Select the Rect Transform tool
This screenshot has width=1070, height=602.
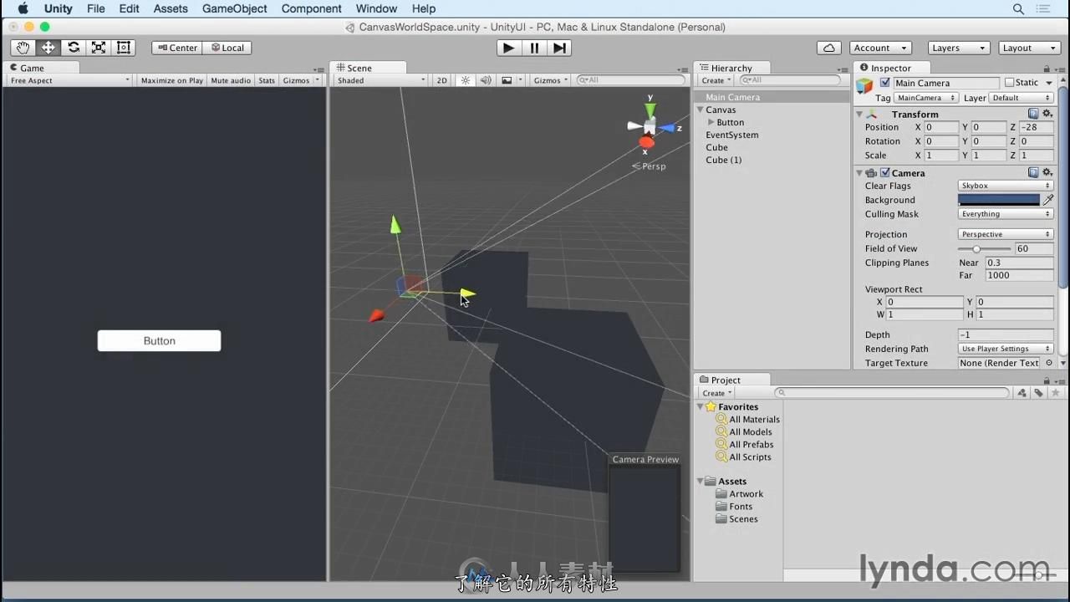click(124, 48)
